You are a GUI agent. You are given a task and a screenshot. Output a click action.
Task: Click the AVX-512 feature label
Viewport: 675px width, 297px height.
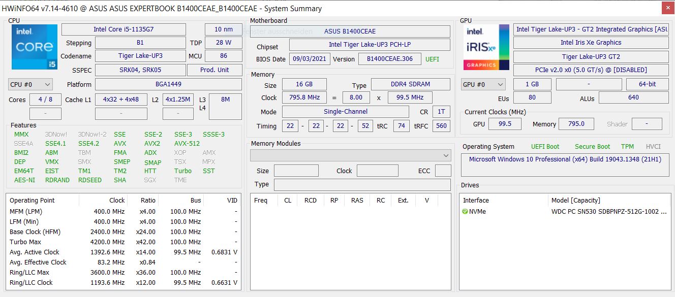pyautogui.click(x=187, y=144)
